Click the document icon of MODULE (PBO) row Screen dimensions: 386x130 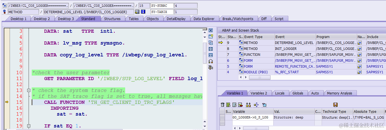pyautogui.click(x=241, y=72)
